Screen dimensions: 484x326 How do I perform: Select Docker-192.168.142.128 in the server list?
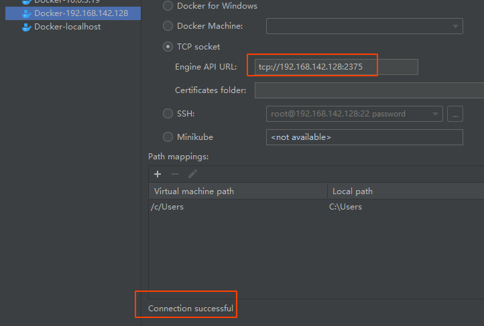click(x=73, y=13)
